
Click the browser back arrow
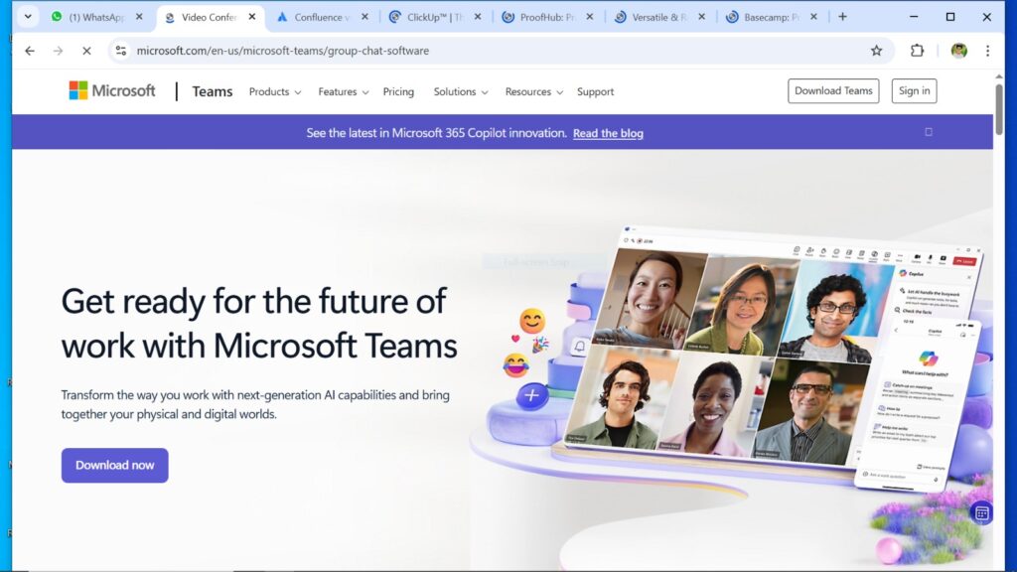30,51
